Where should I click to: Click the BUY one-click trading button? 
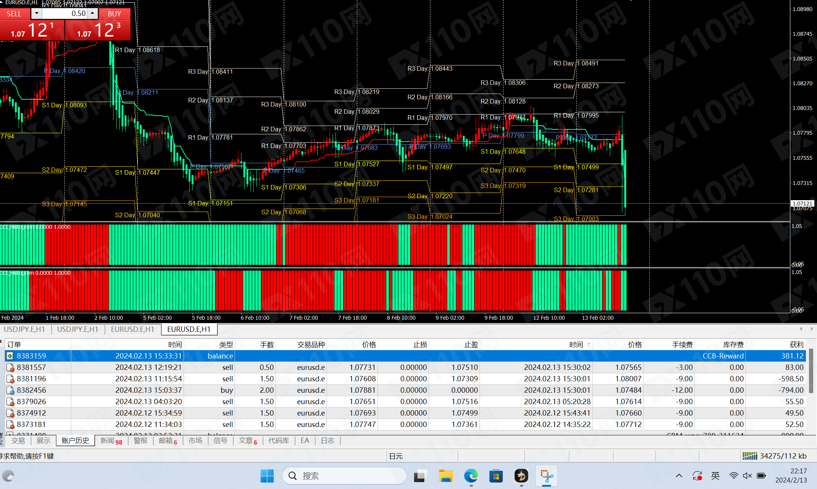tap(114, 14)
